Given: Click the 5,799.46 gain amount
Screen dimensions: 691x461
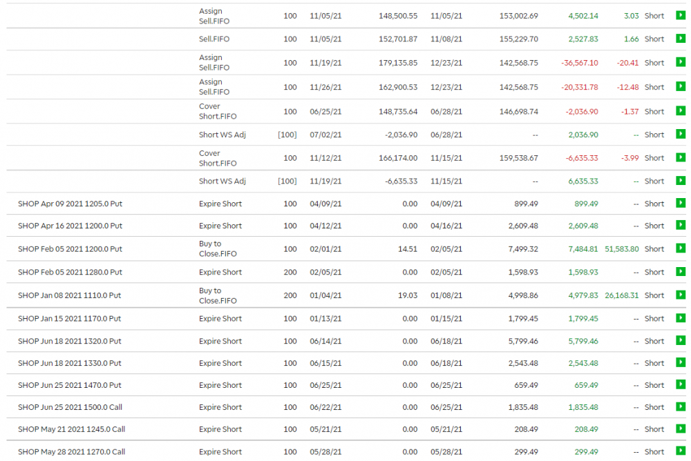Looking at the screenshot, I should click(x=583, y=341).
